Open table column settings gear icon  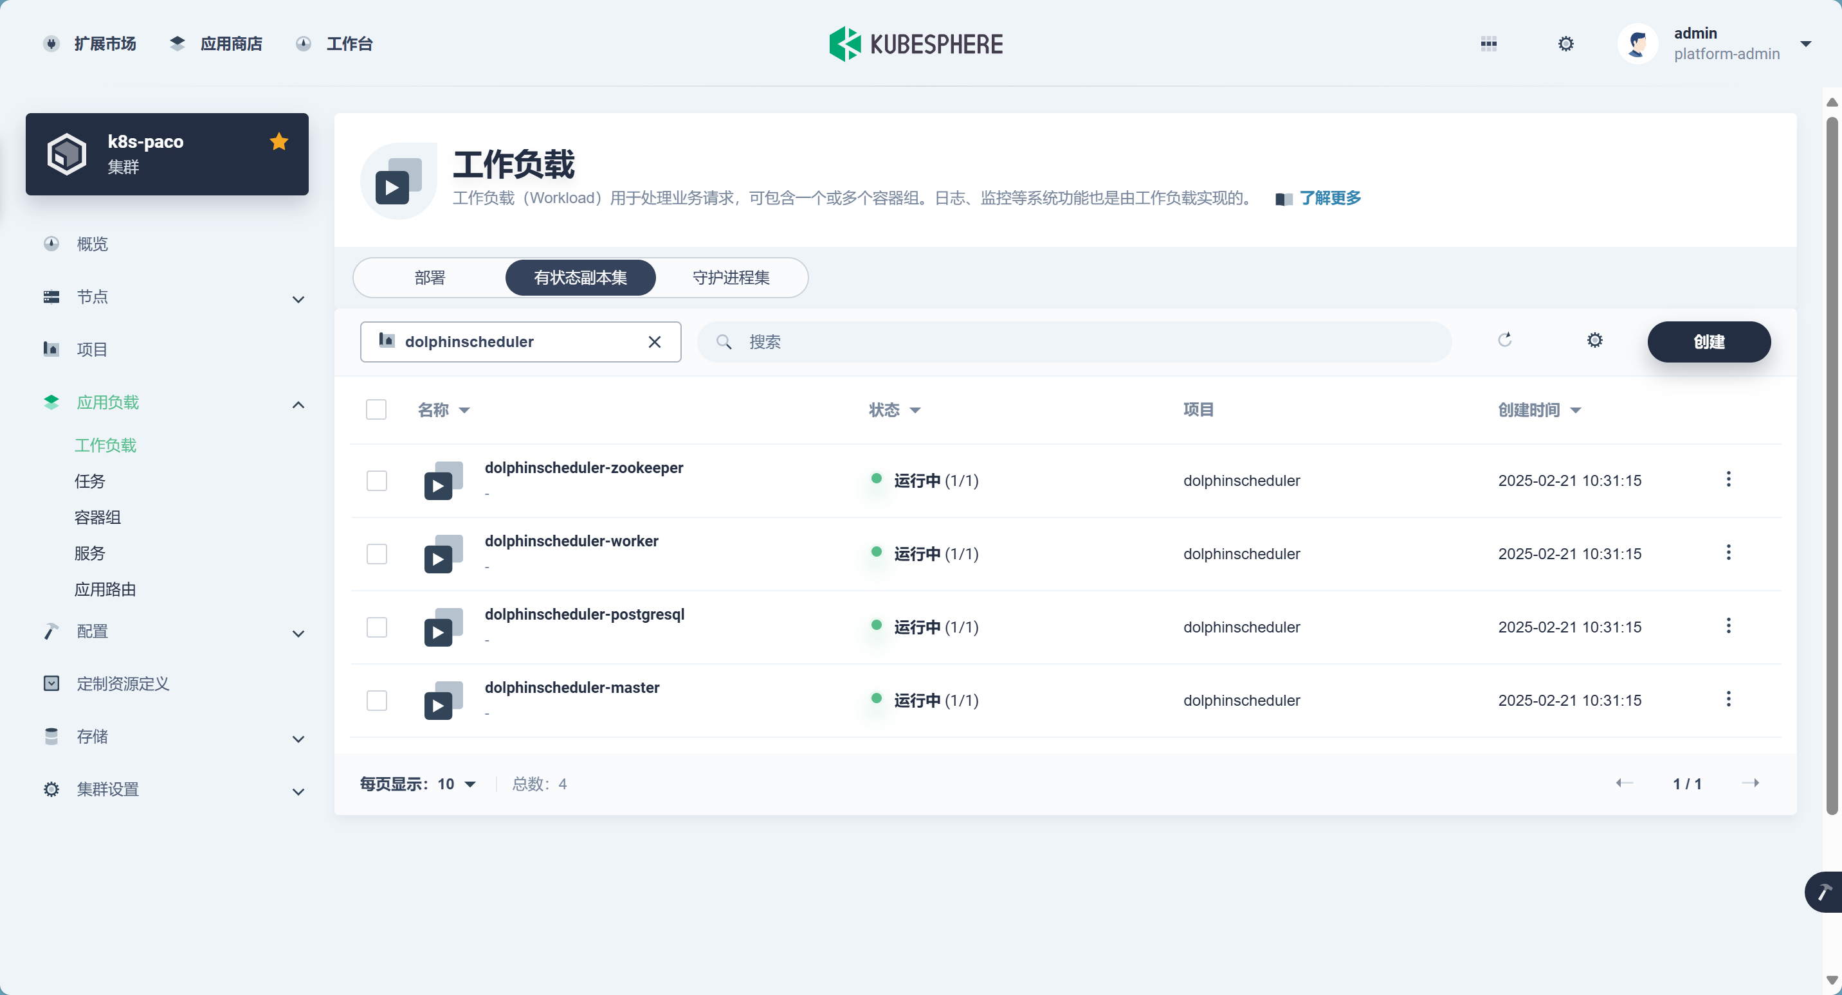1594,340
